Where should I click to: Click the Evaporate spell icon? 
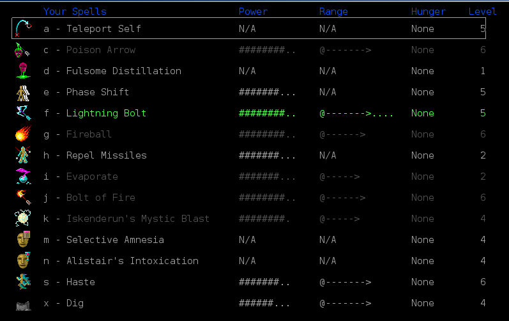pos(23,176)
